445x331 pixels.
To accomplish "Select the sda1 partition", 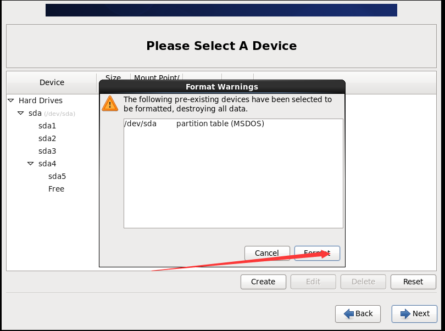I will 47,126.
